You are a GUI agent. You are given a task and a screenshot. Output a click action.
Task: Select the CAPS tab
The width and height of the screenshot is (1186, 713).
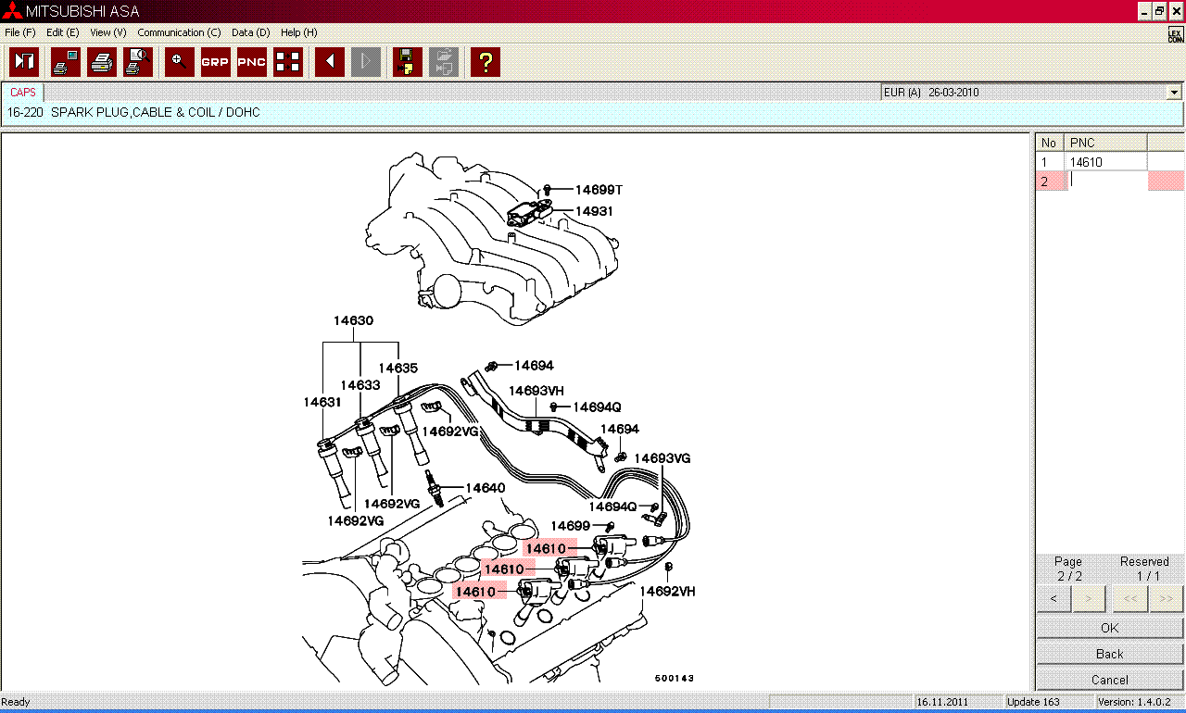click(23, 93)
